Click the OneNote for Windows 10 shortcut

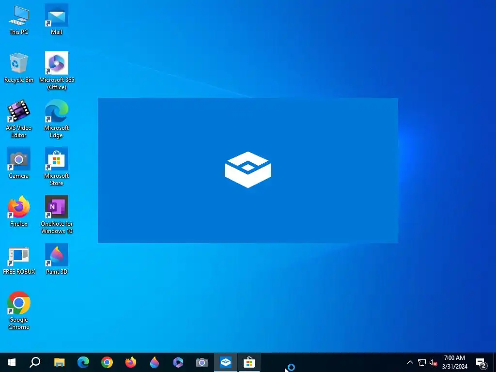[56, 215]
